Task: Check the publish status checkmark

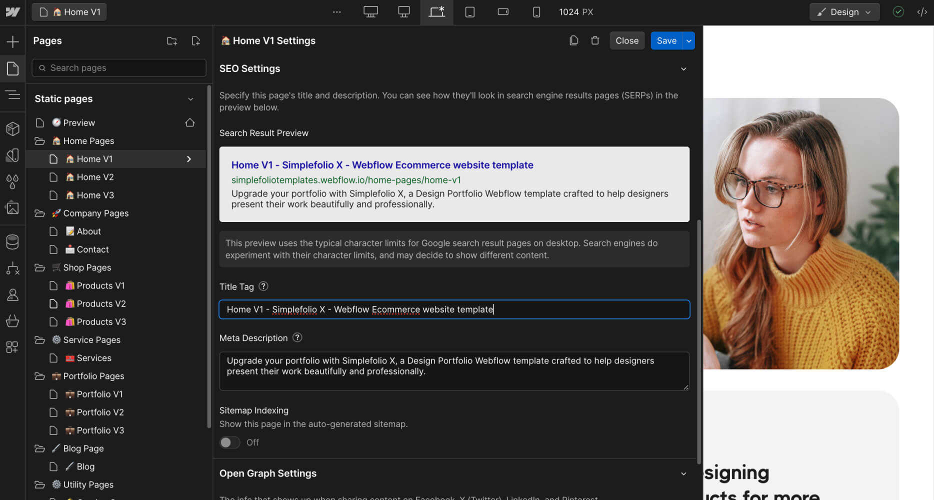Action: (x=898, y=12)
